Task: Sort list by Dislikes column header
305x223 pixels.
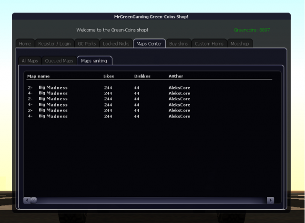Action: point(142,76)
